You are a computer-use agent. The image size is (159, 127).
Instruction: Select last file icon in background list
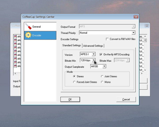click(x=15, y=66)
